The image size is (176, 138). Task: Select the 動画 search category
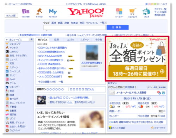click(x=60, y=23)
